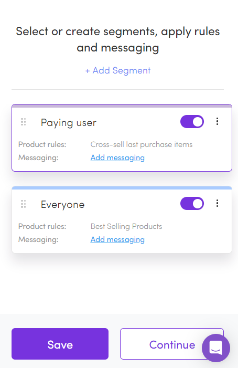Add messaging for the Paying user segment
Image resolution: width=238 pixels, height=368 pixels.
point(117,157)
